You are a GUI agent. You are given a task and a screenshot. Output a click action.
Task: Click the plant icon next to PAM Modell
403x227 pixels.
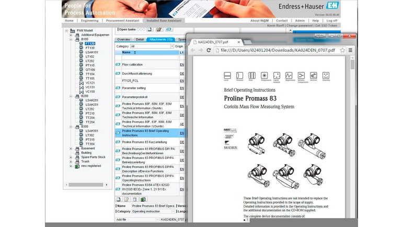[x=73, y=30]
